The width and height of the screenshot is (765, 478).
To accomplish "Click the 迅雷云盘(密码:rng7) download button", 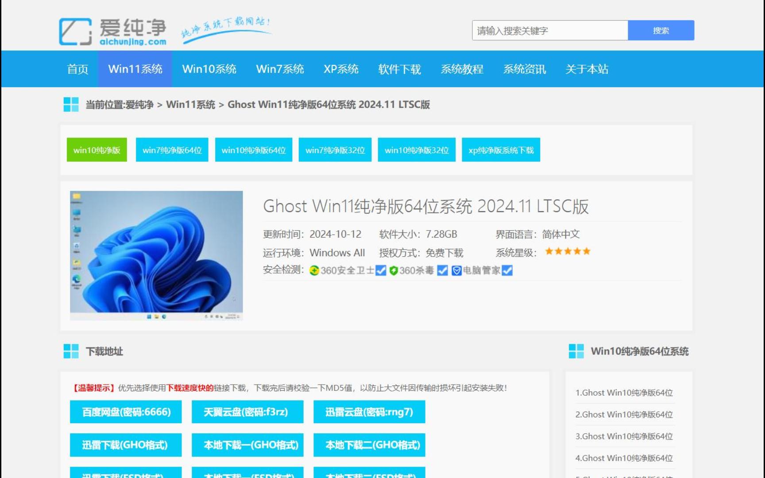I will point(369,412).
